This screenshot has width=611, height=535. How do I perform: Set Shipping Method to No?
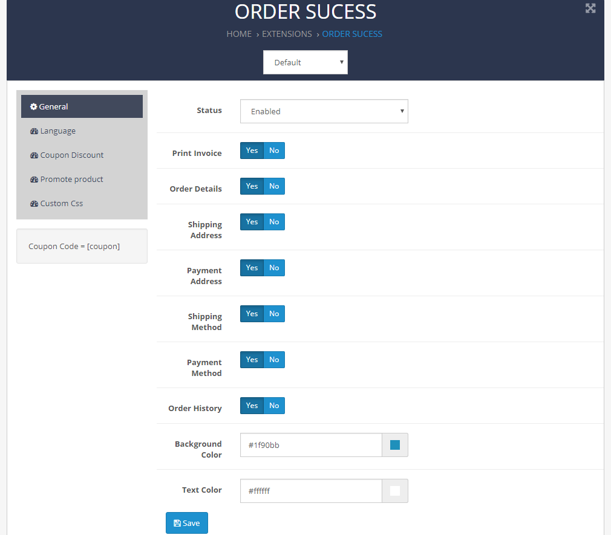click(274, 314)
